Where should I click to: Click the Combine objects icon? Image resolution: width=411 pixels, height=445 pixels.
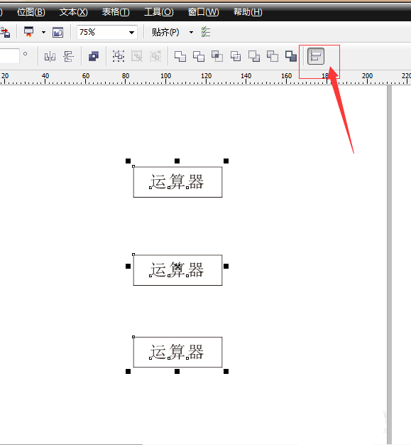point(94,56)
